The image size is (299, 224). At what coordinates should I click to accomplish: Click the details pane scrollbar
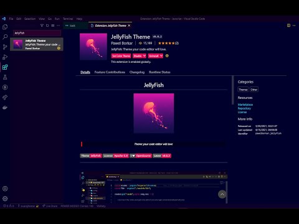233,90
